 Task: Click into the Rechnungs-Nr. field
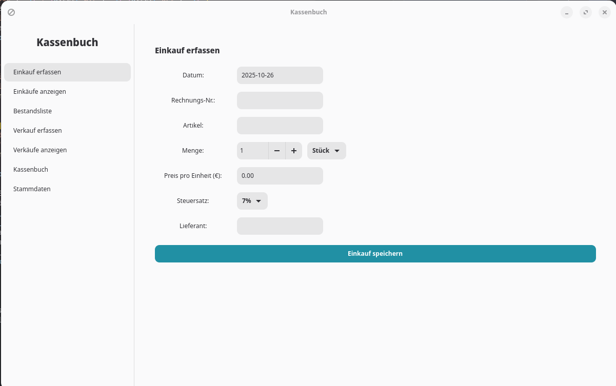280,100
